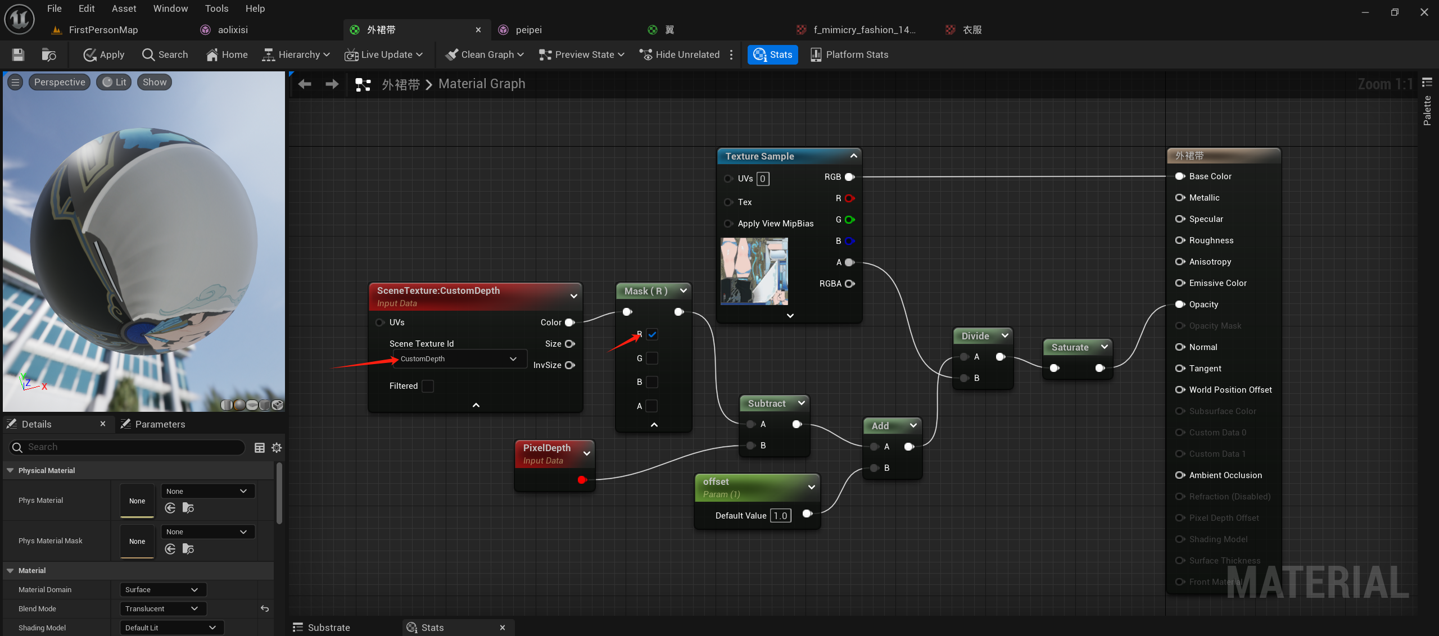1439x636 pixels.
Task: Open Live Update options
Action: [x=384, y=54]
